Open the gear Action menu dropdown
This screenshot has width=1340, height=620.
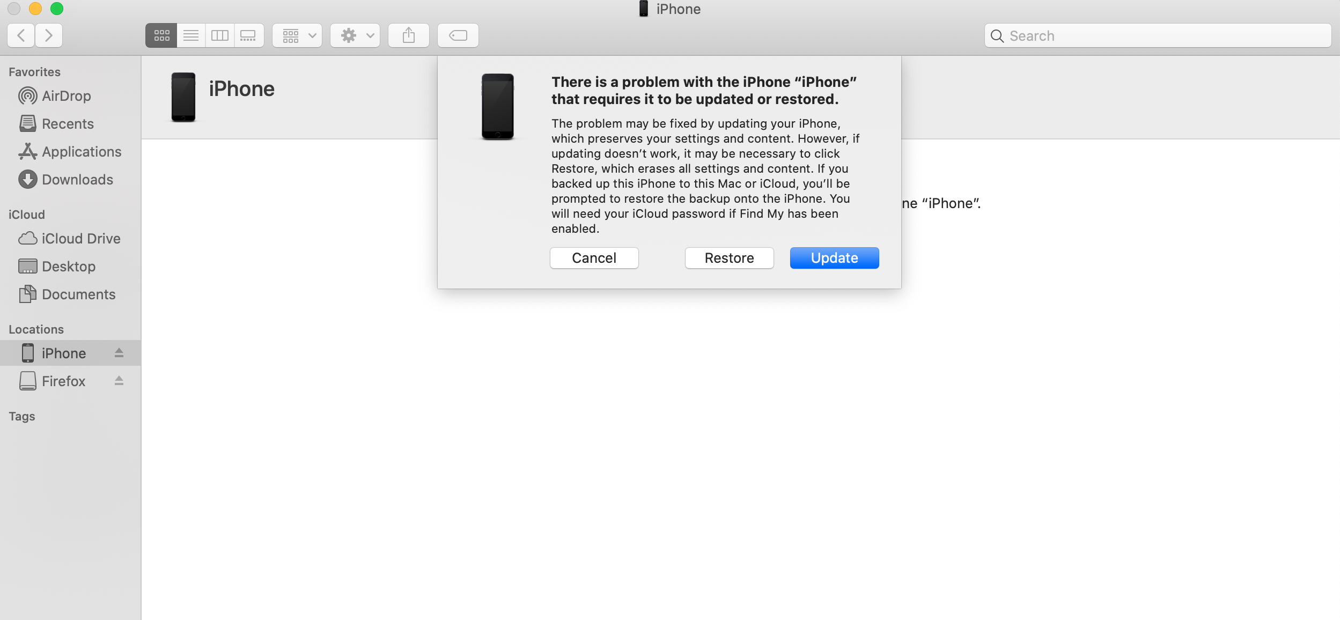(355, 35)
